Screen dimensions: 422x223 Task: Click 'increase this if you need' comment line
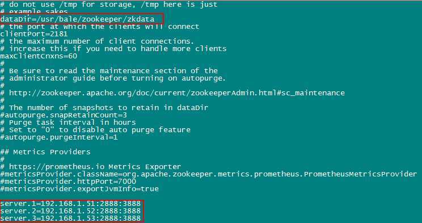click(113, 49)
